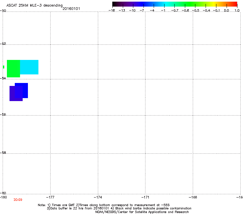Click the '-1' color bar label
The width and height of the screenshot is (243, 214).
pos(163,11)
